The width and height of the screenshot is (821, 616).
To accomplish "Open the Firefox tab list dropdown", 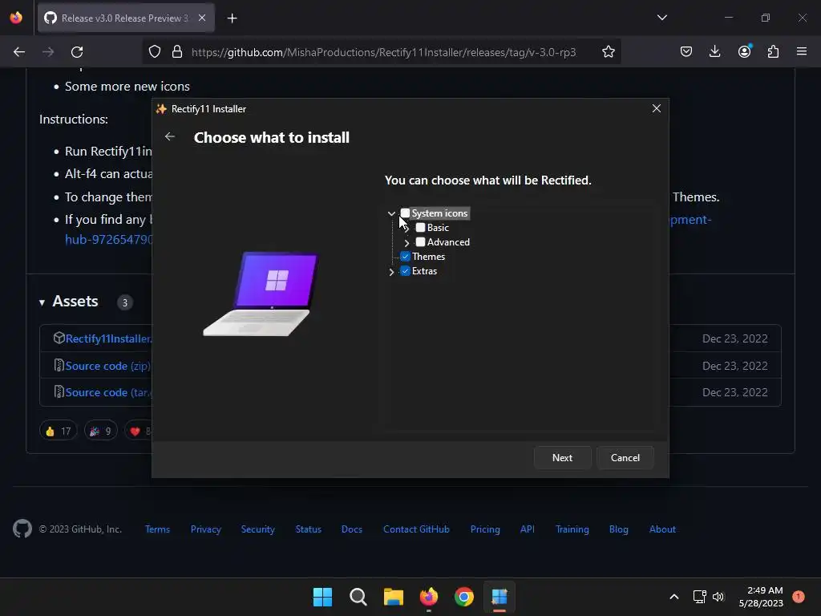I will coord(661,18).
